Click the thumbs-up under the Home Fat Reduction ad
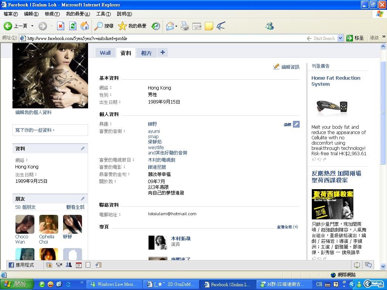Viewport: 387px width, 290px height. 314,159
